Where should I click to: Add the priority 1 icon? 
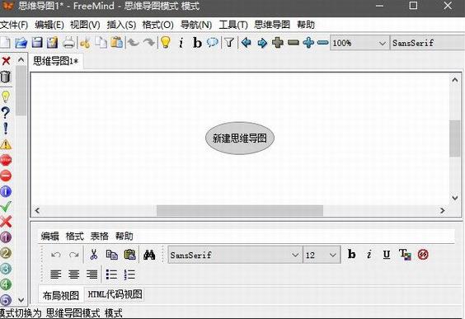6,237
